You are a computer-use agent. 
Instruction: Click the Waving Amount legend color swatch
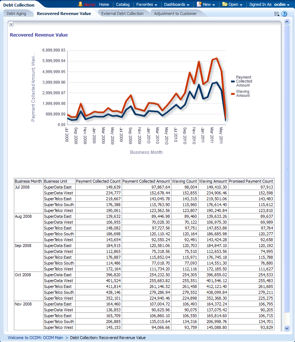[x=233, y=94]
